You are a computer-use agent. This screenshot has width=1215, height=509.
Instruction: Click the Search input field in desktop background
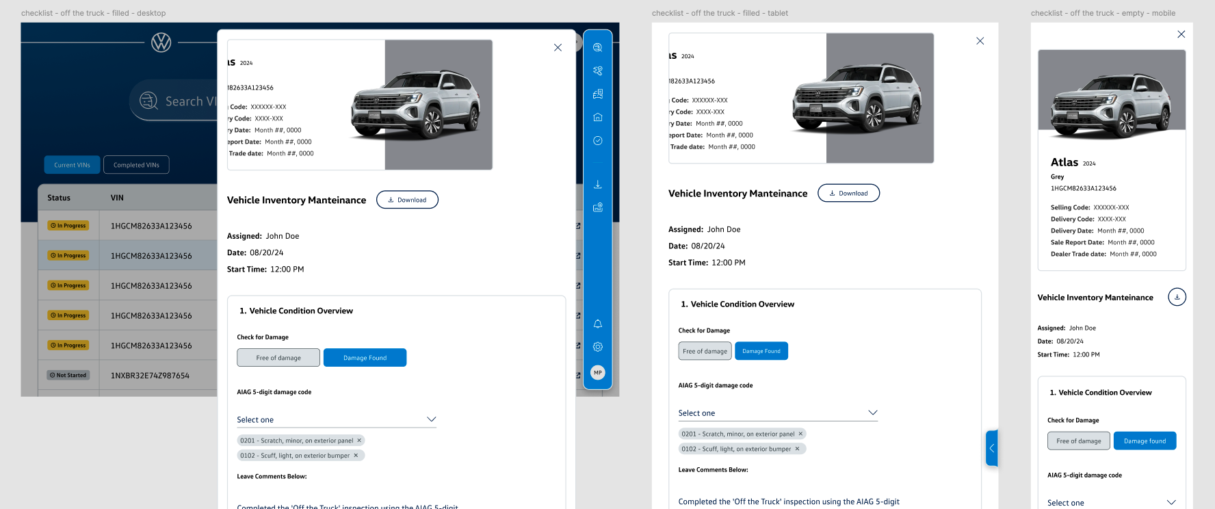[174, 101]
